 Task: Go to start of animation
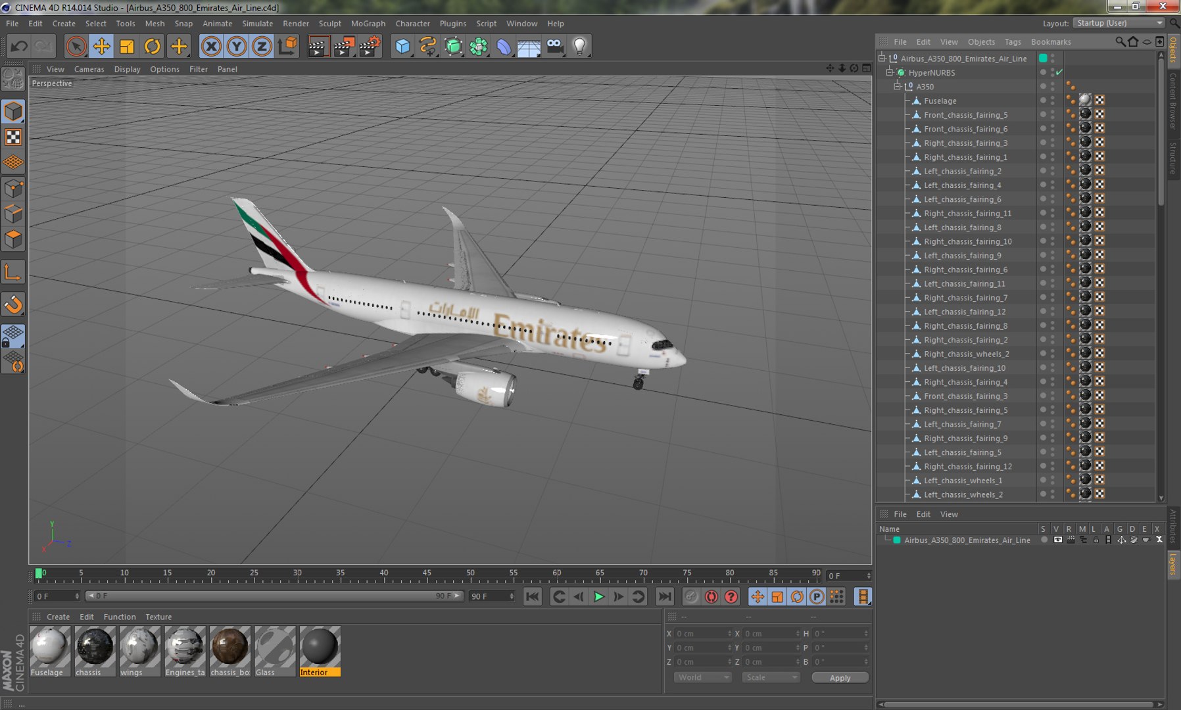[532, 596]
